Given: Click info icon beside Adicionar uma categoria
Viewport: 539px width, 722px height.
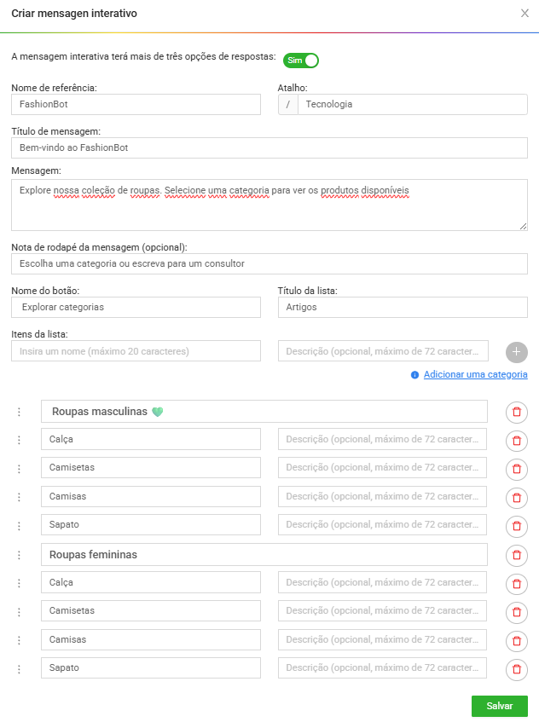Looking at the screenshot, I should point(414,375).
